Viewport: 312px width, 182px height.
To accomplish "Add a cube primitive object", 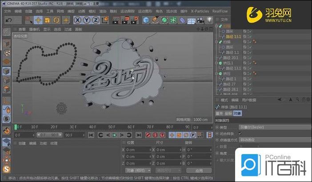I will click(x=146, y=20).
